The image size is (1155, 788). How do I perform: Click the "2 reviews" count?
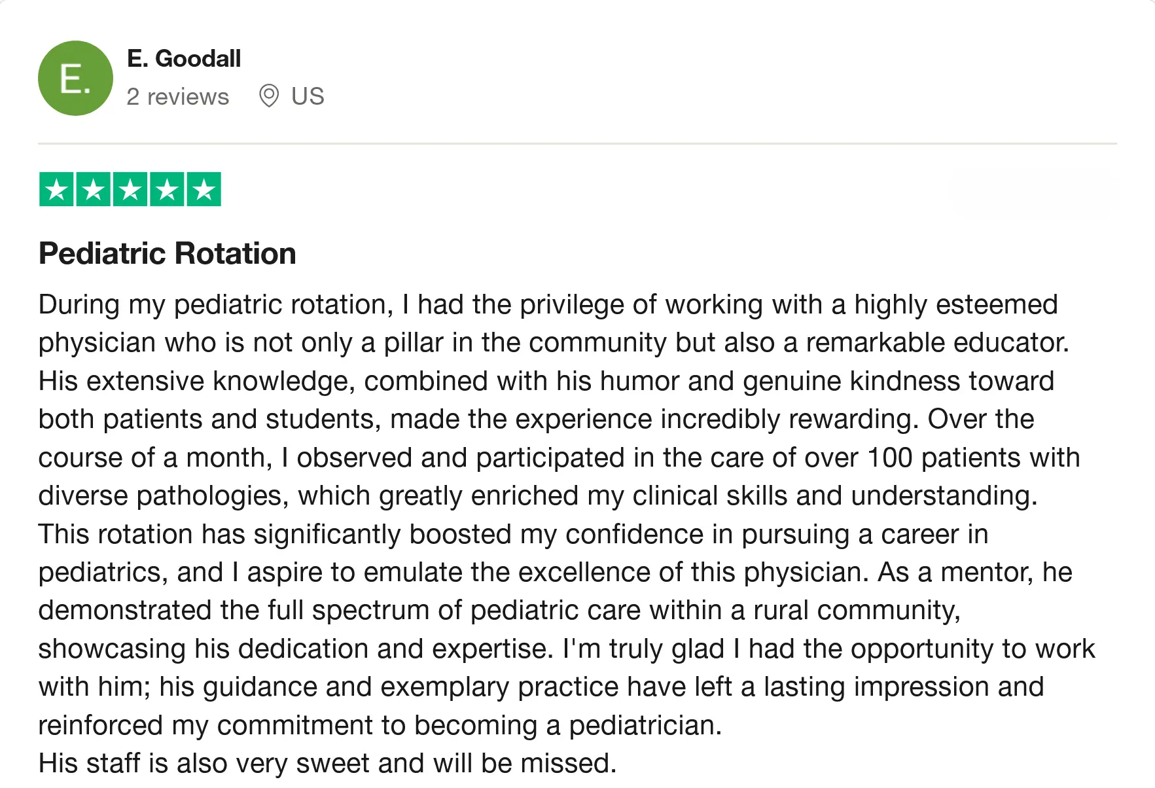click(x=177, y=97)
